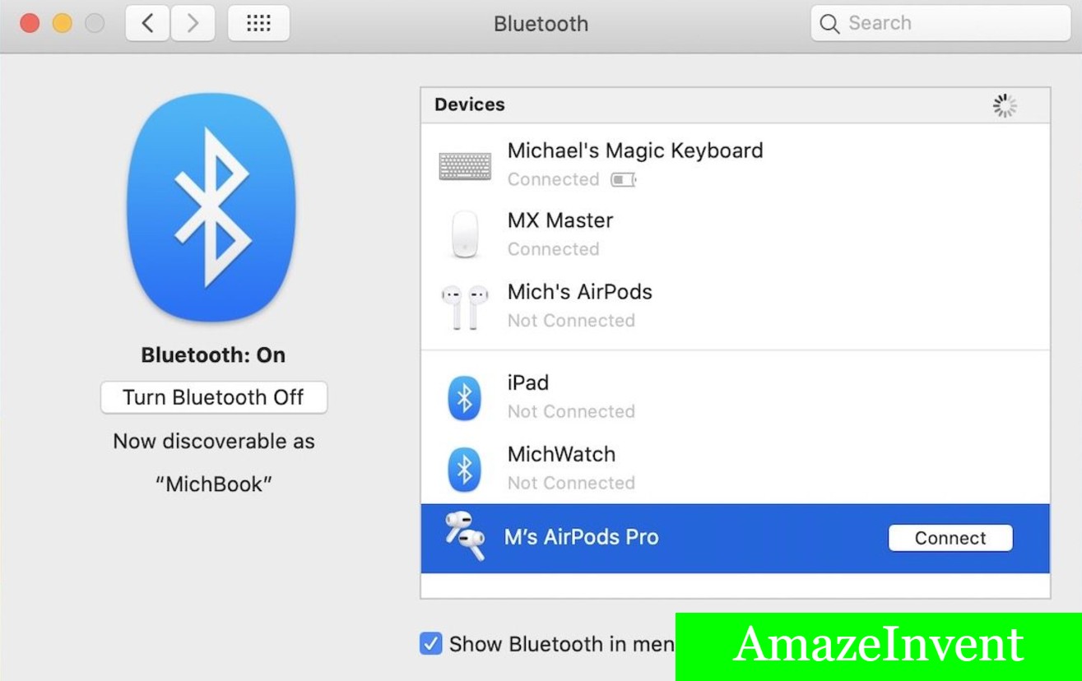Select Michael's Magic Keyboard row

click(735, 164)
